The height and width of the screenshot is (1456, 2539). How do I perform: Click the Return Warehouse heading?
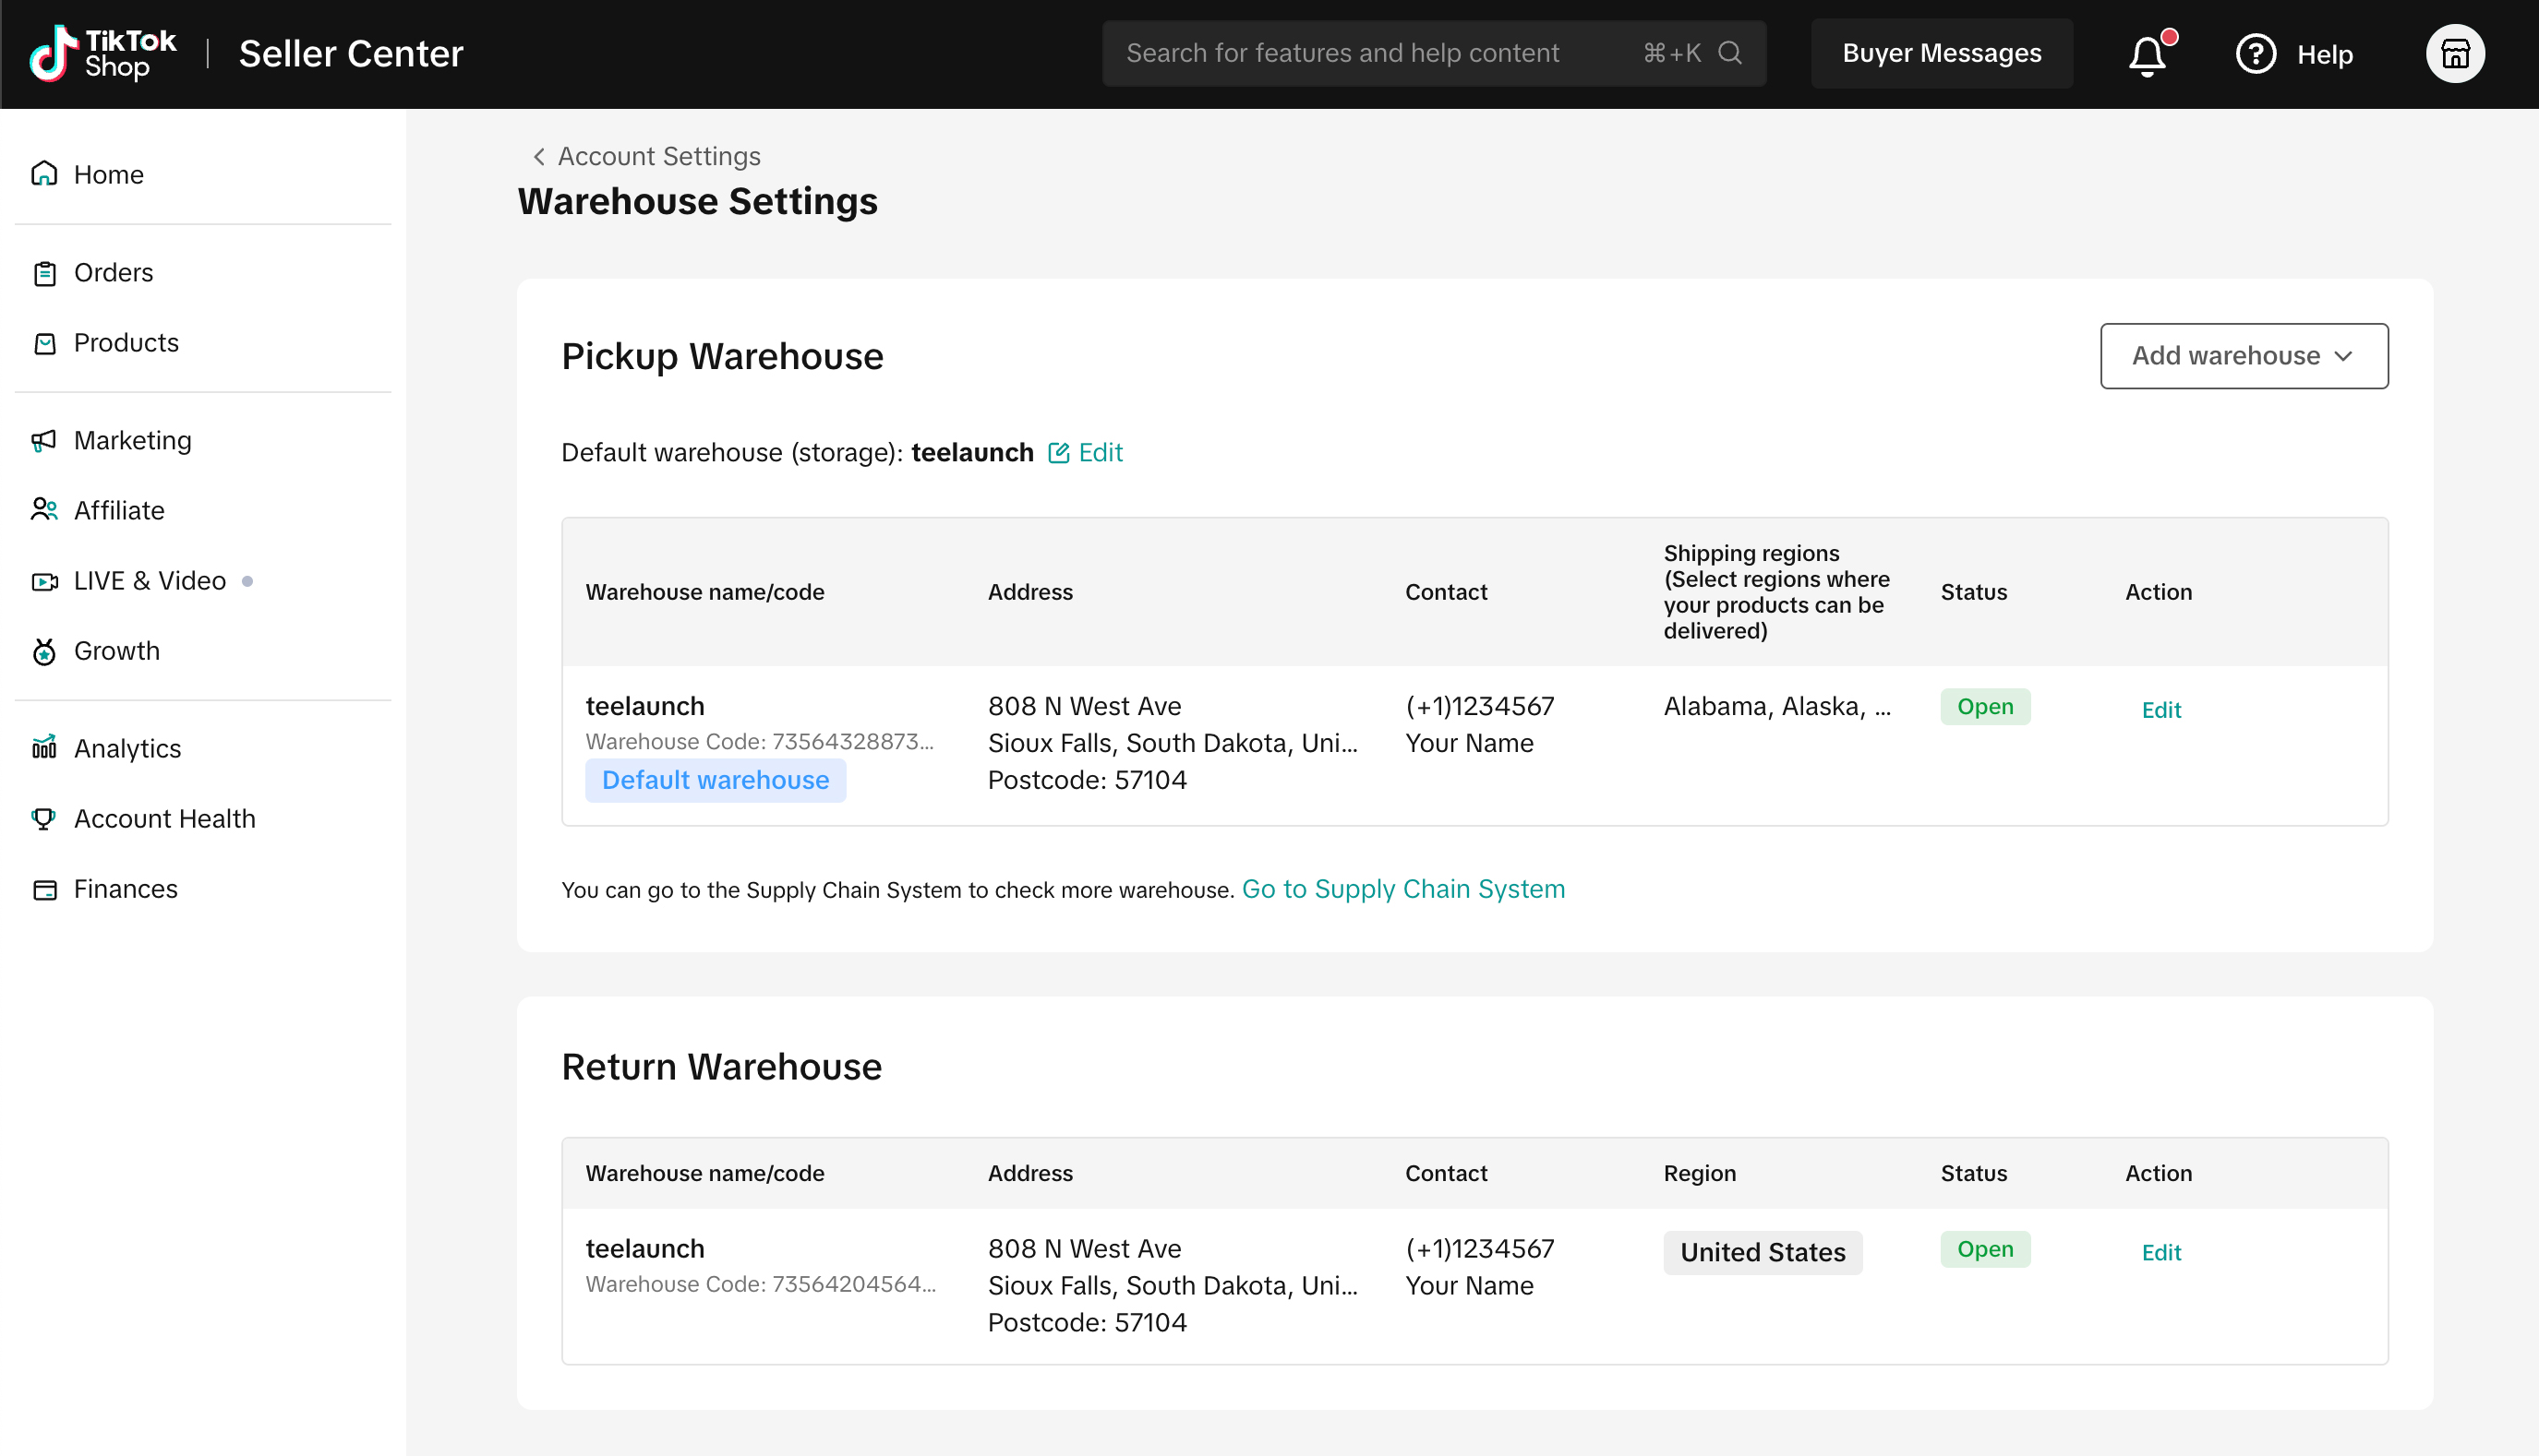pos(721,1067)
